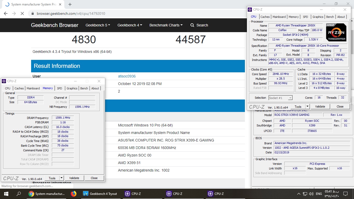Open a new Chrome tab with the plus icon

pos(70,4)
